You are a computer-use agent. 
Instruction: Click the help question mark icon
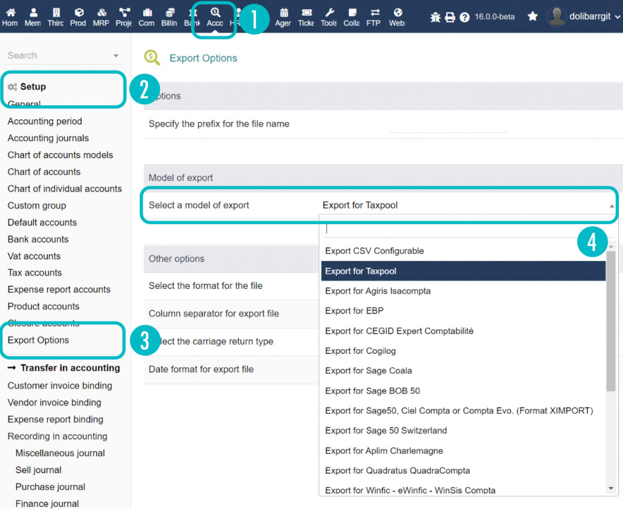[x=464, y=17]
